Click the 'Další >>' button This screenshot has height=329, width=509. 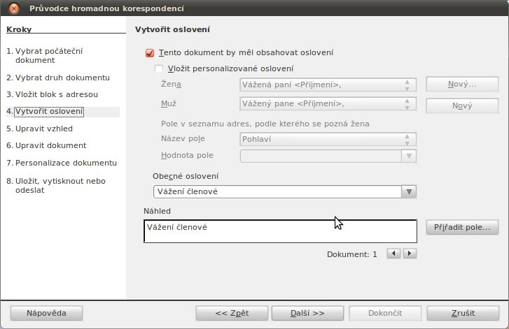pos(307,313)
